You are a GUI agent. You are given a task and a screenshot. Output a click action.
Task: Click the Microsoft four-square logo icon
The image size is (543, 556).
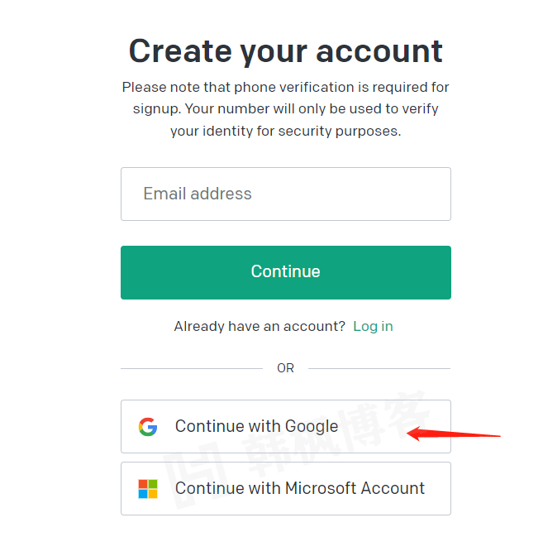(x=148, y=488)
